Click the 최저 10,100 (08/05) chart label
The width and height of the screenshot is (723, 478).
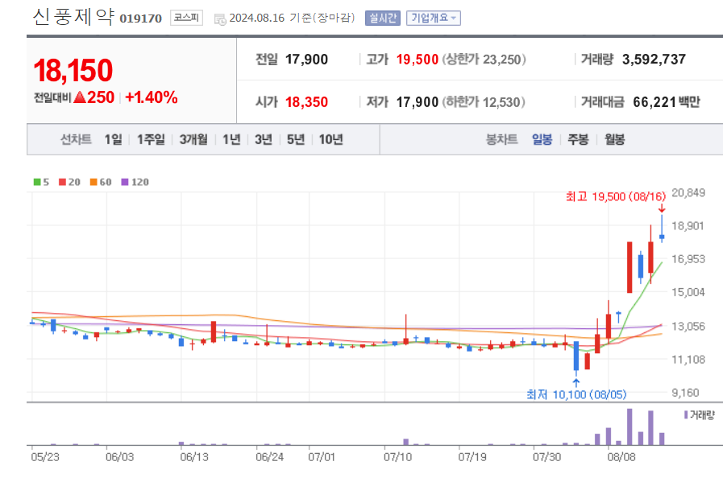(x=576, y=394)
